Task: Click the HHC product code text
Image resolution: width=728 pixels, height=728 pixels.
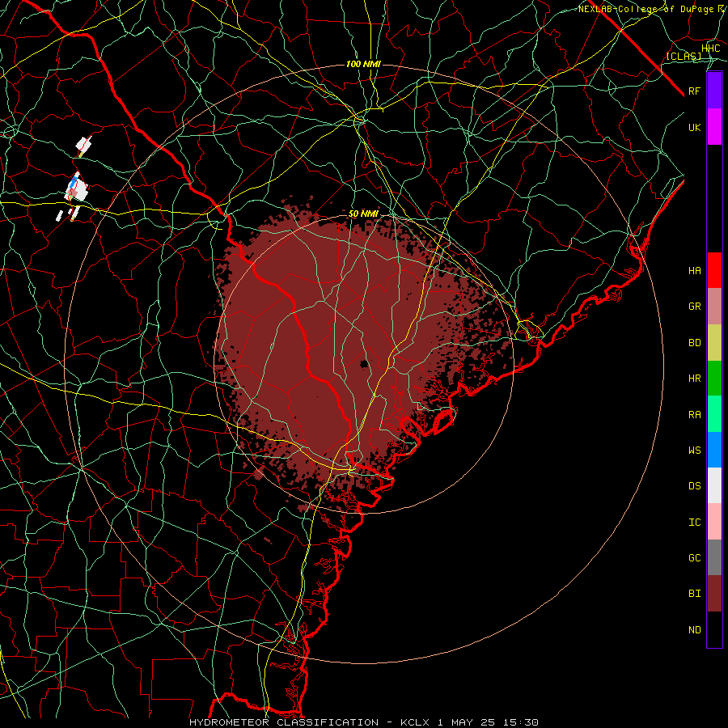Action: (711, 49)
